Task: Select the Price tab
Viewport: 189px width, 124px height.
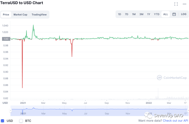Action: [6, 15]
